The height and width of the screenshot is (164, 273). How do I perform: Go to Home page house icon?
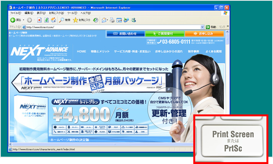(53, 20)
